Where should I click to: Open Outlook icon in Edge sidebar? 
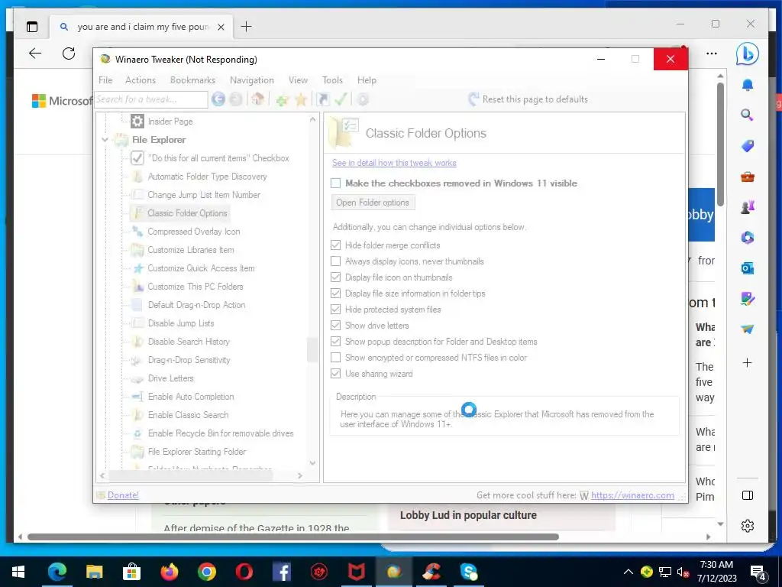point(747,268)
